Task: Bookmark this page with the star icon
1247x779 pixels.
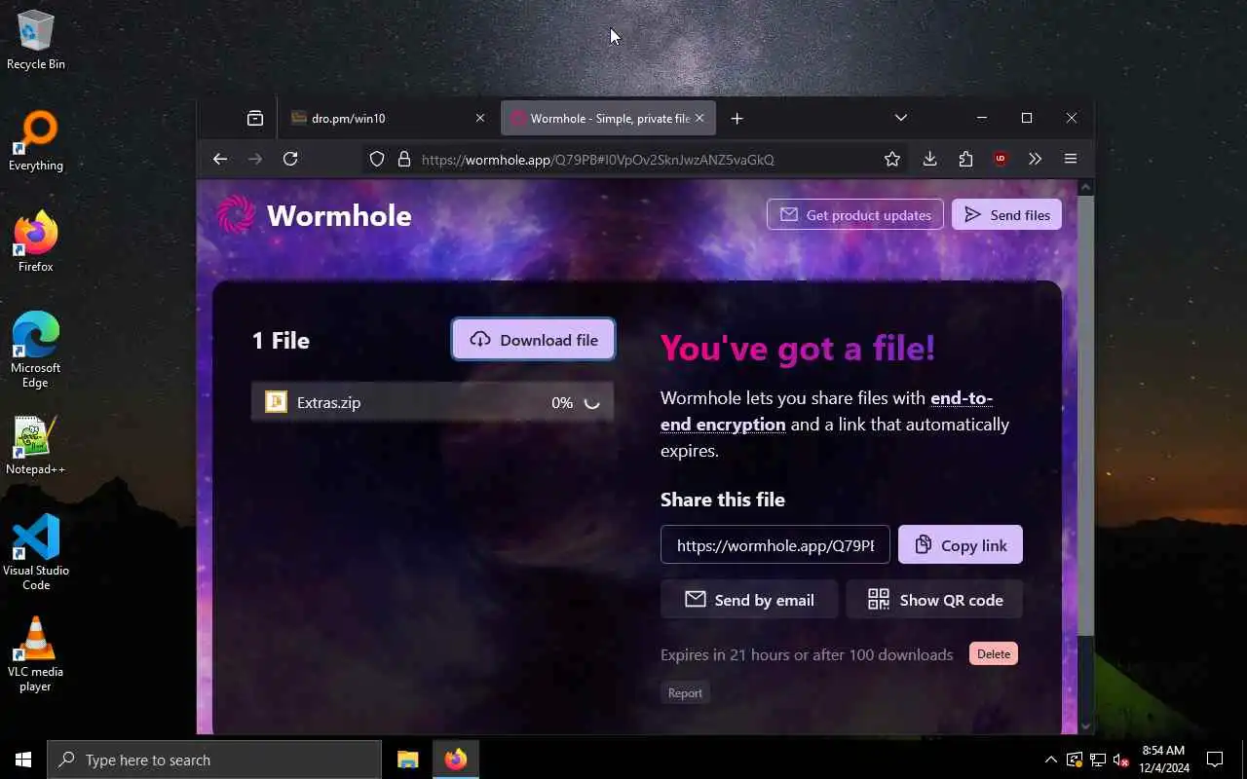Action: [892, 159]
